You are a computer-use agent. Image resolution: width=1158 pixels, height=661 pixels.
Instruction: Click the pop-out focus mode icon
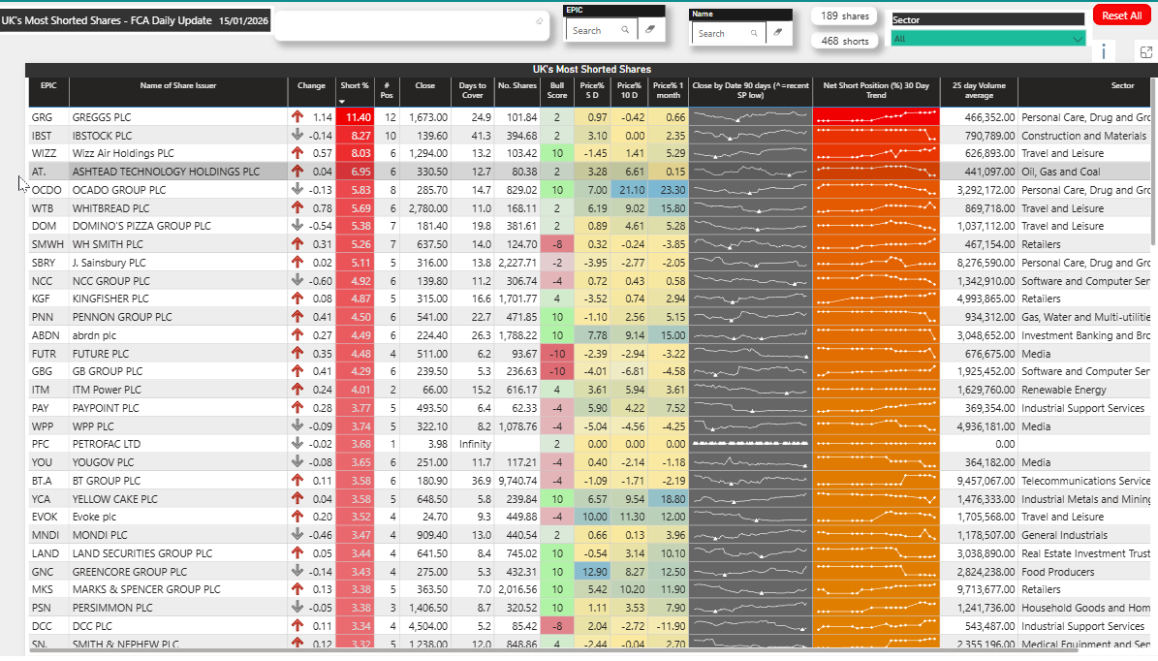[1146, 51]
